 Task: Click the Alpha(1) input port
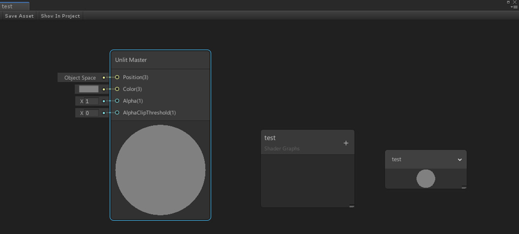tap(117, 101)
